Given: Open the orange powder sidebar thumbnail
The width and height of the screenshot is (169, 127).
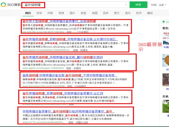Looking at the screenshot, I should point(166,60).
